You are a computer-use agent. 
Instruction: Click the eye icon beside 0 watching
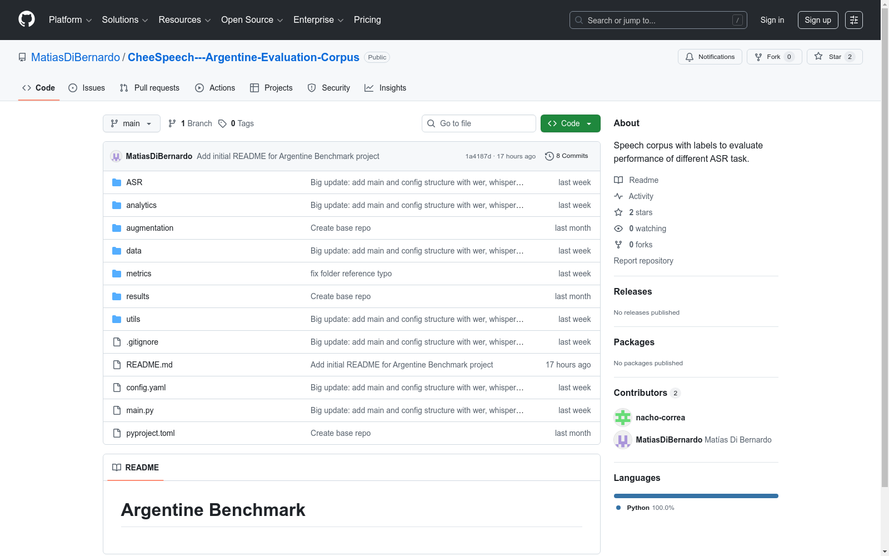618,229
